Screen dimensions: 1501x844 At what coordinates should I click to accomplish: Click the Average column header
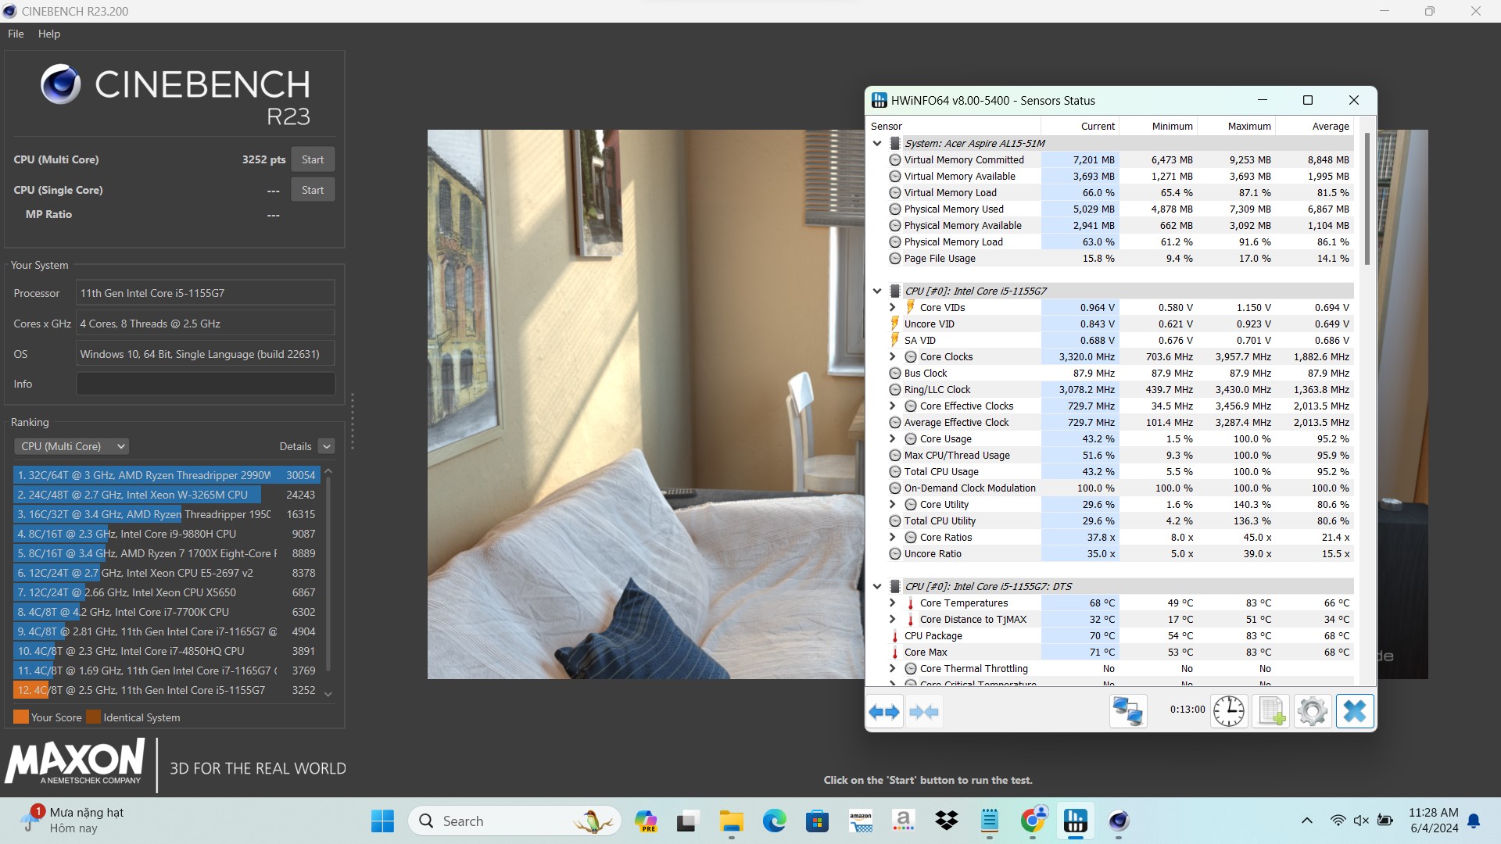[x=1314, y=126]
